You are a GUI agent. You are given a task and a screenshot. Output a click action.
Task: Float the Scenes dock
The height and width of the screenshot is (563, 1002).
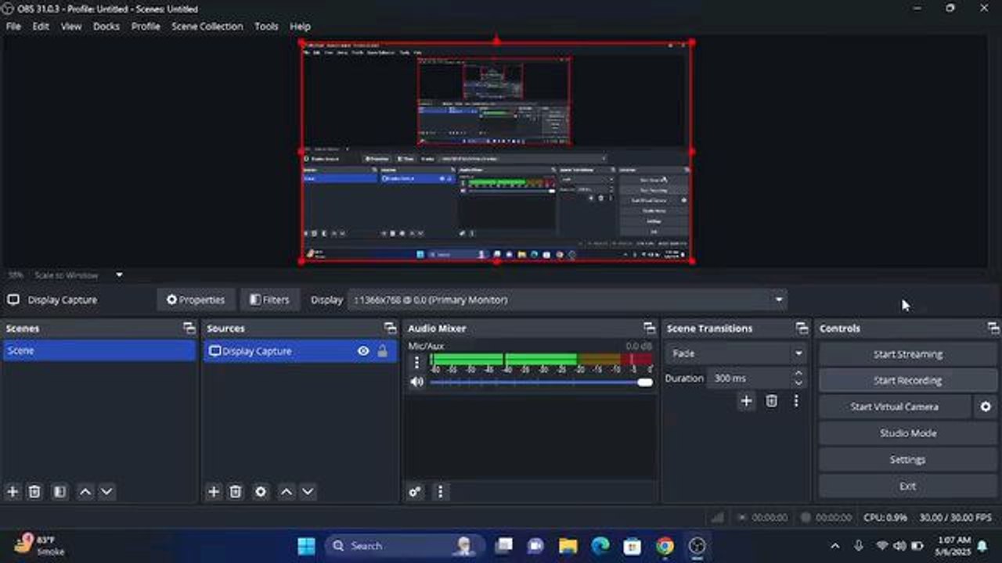[x=189, y=328]
